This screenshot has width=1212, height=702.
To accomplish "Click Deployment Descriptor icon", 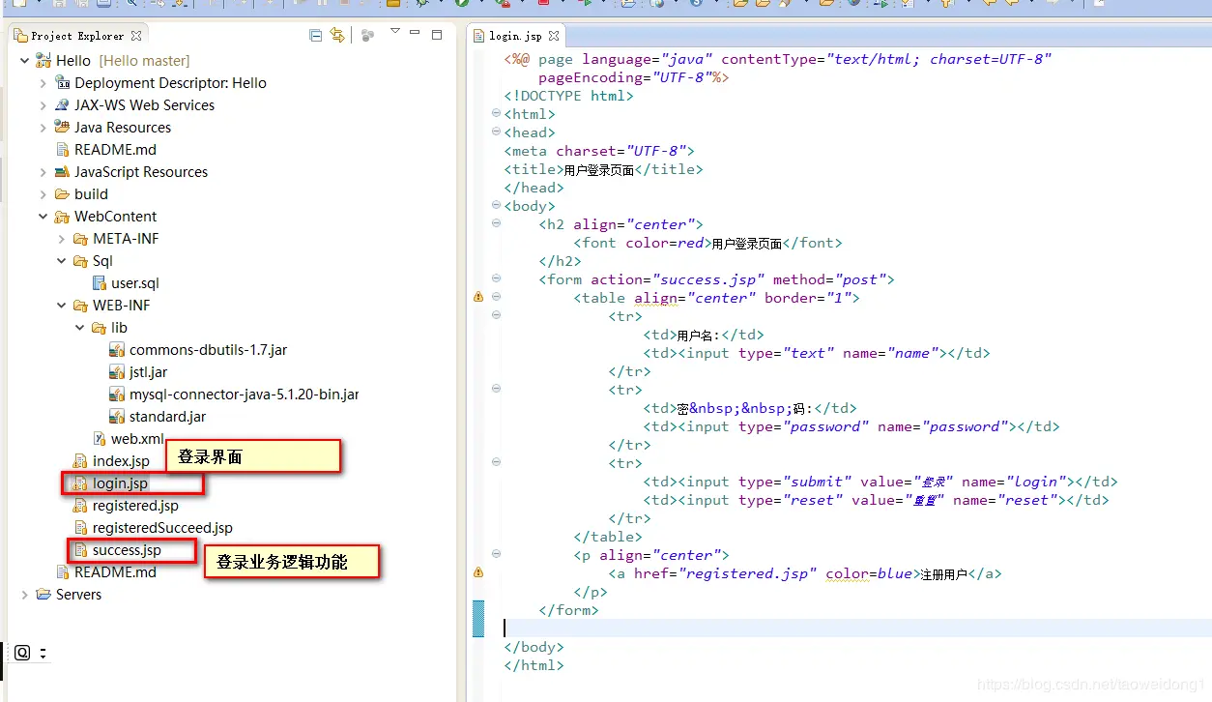I will 62,83.
